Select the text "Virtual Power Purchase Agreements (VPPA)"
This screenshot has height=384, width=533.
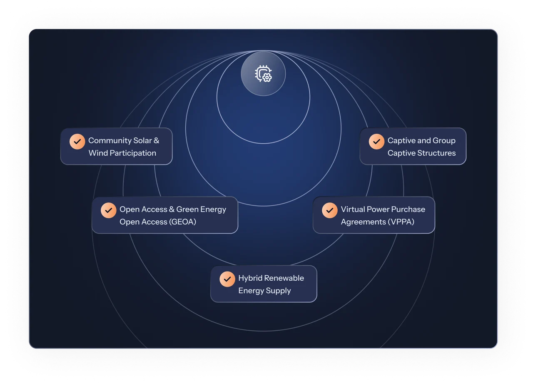[x=383, y=215]
